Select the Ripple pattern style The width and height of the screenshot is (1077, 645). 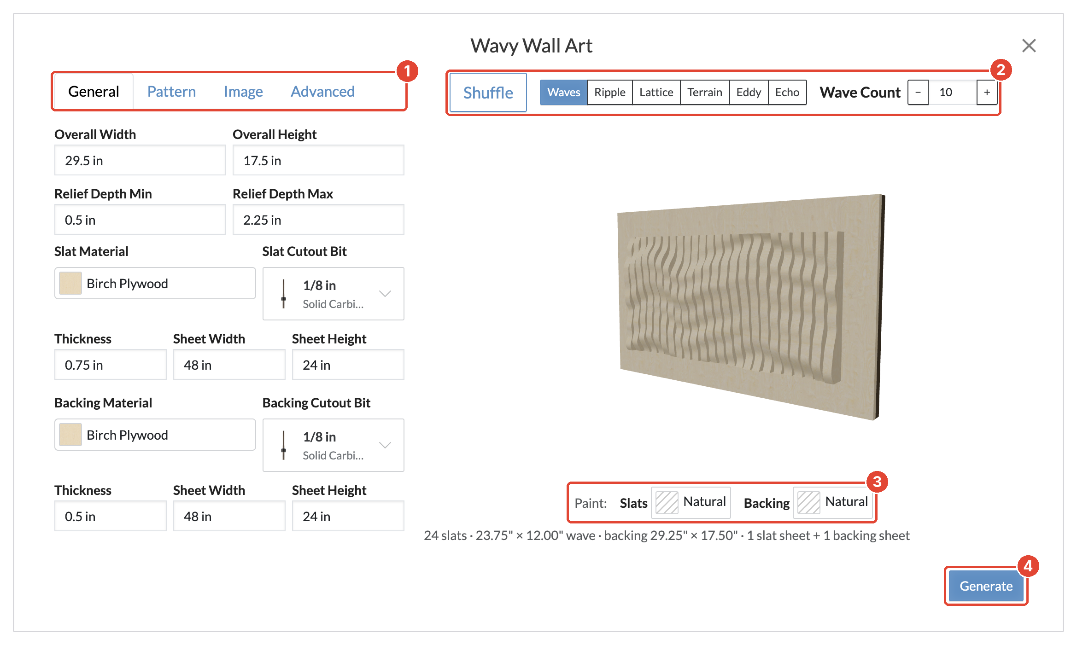609,92
